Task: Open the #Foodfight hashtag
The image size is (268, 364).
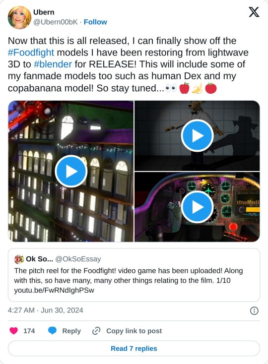Action: (31, 53)
